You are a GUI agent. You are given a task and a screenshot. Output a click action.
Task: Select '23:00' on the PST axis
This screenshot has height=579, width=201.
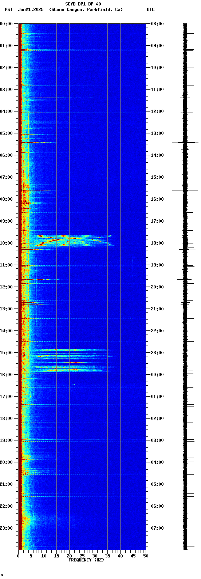(6, 528)
